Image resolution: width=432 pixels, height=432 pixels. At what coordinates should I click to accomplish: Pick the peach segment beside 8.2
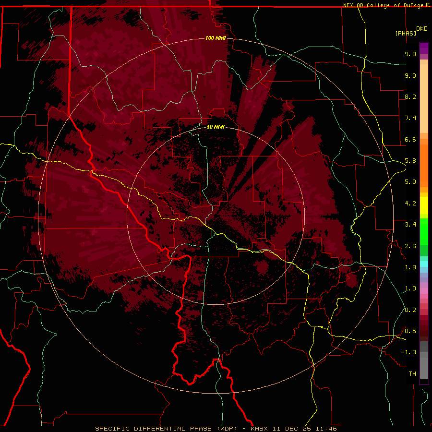click(424, 98)
